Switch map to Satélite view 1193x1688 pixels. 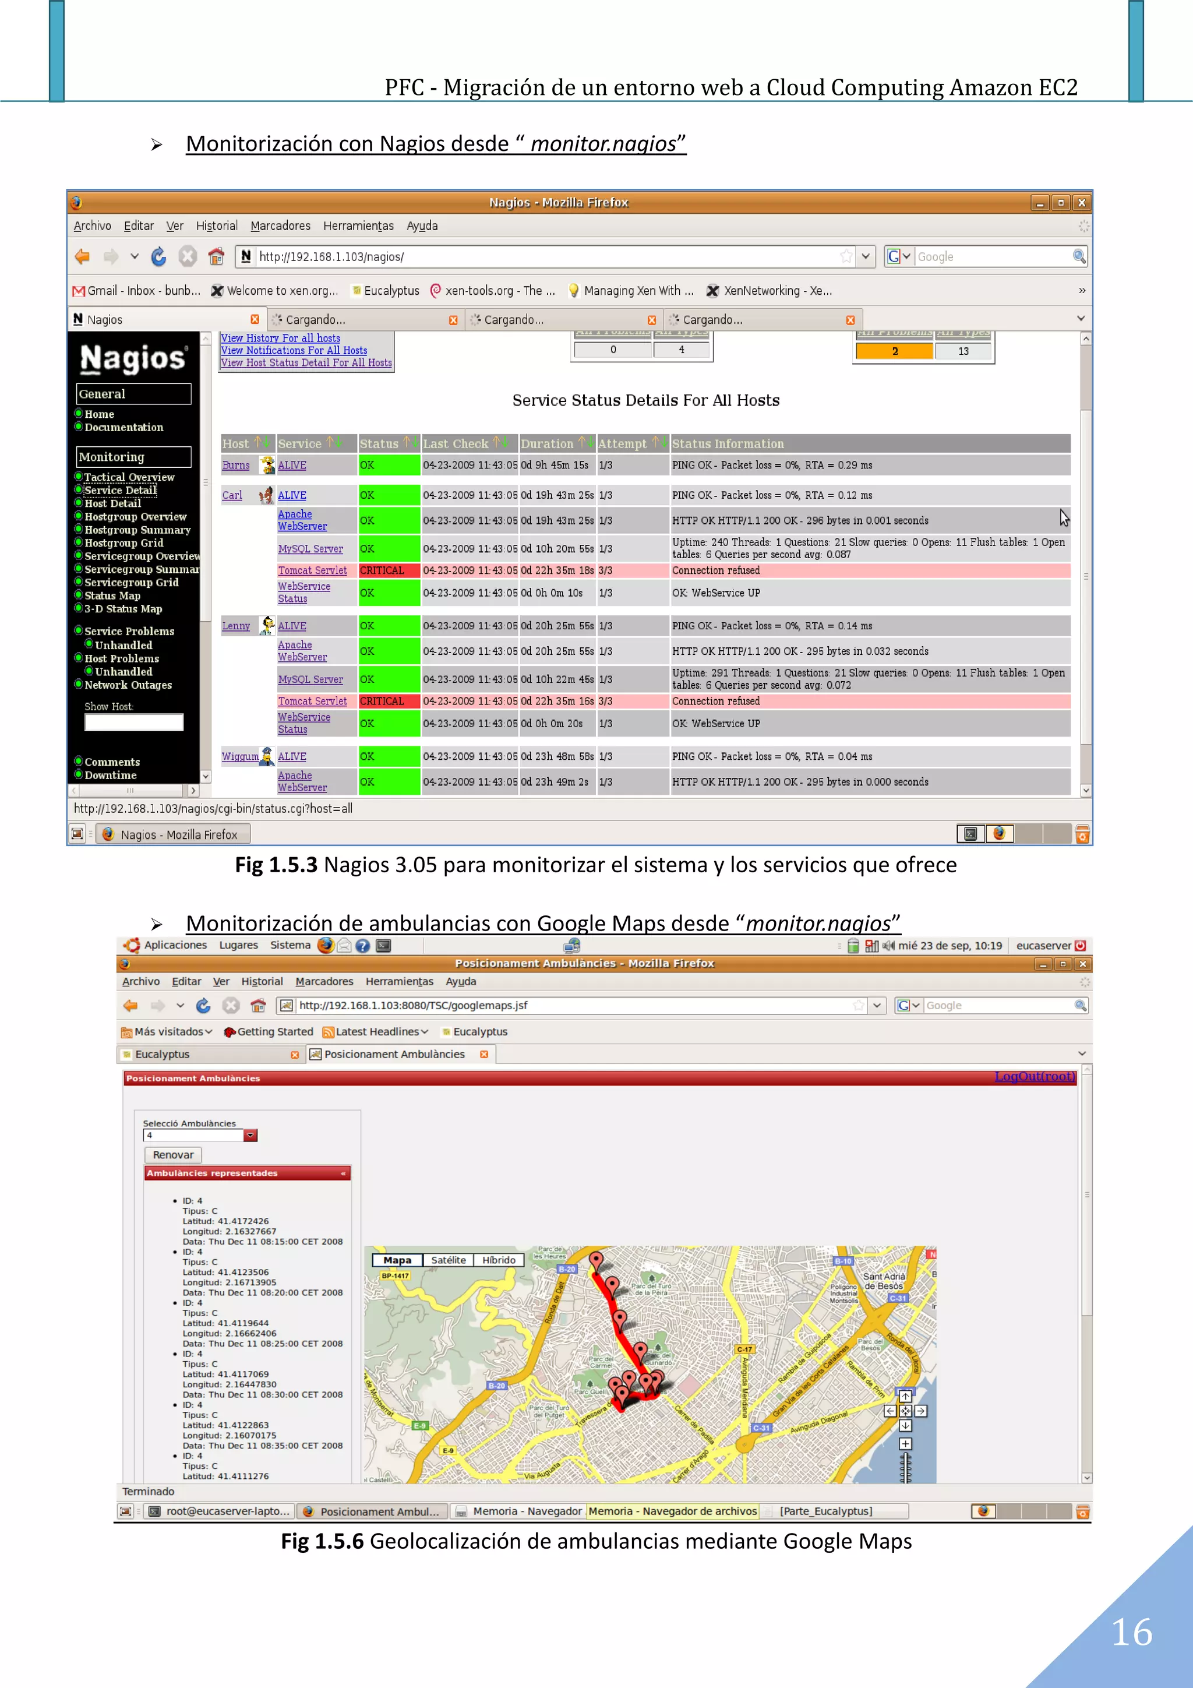[x=449, y=1259]
